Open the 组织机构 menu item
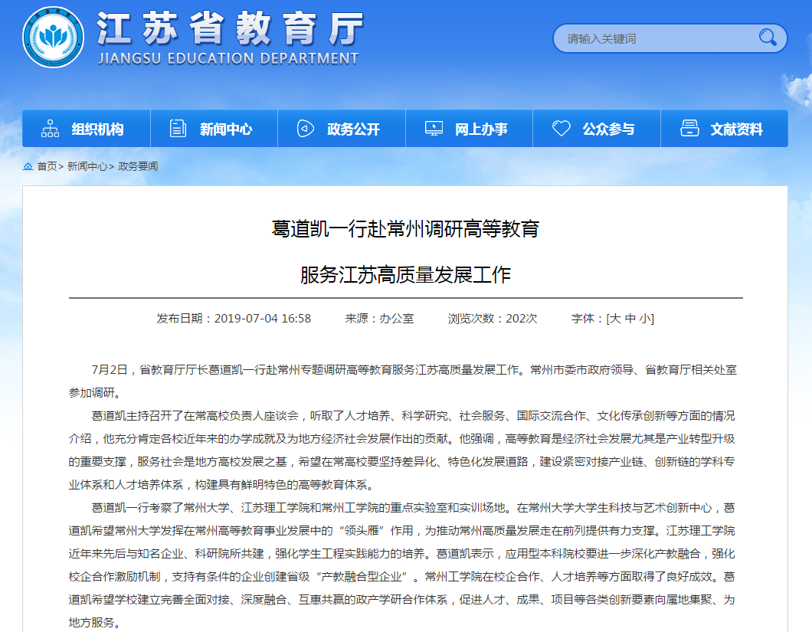 [x=97, y=129]
